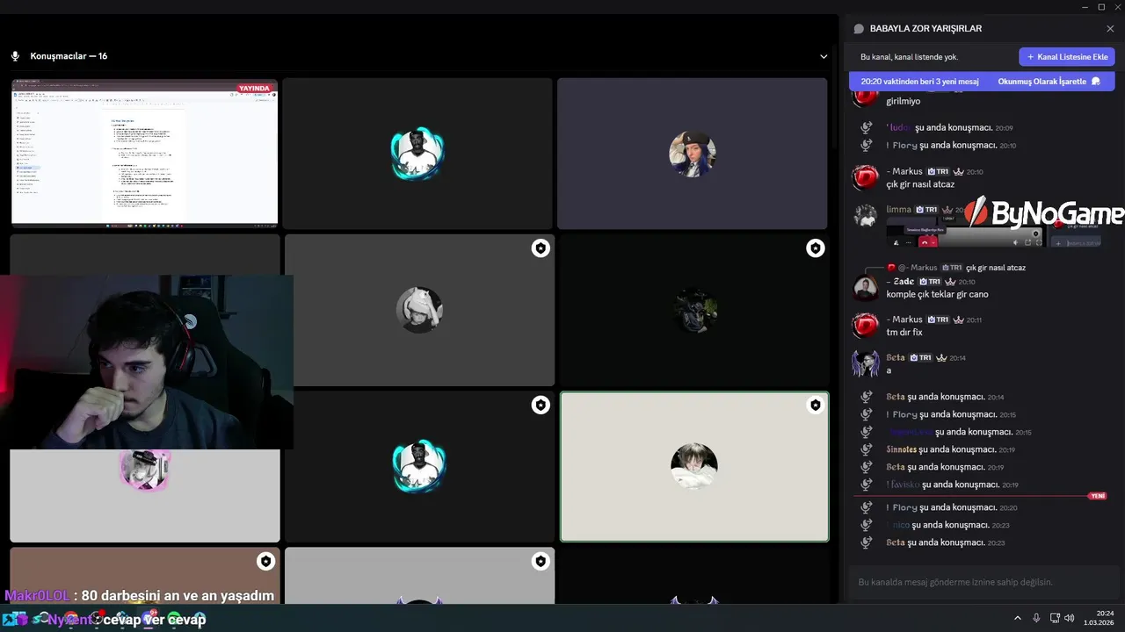
Task: Click the badge icon on the bottom-middle gray tile
Action: point(541,561)
